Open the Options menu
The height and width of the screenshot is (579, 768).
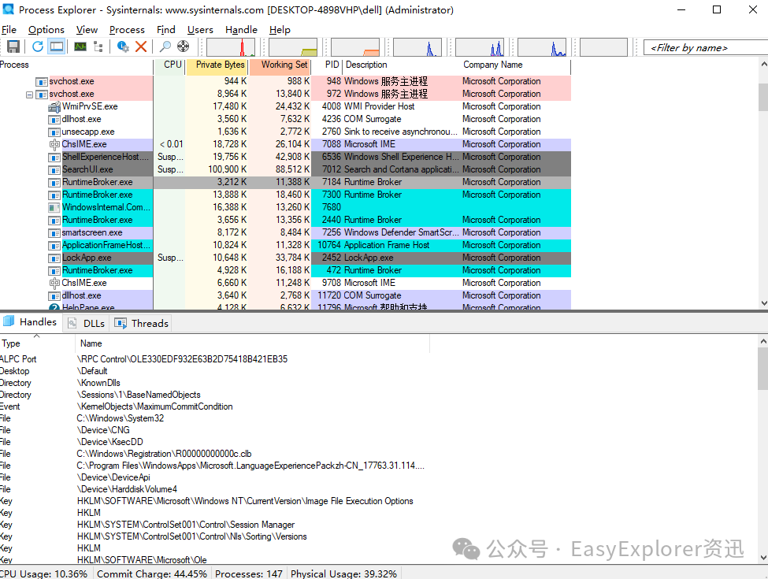pos(46,30)
